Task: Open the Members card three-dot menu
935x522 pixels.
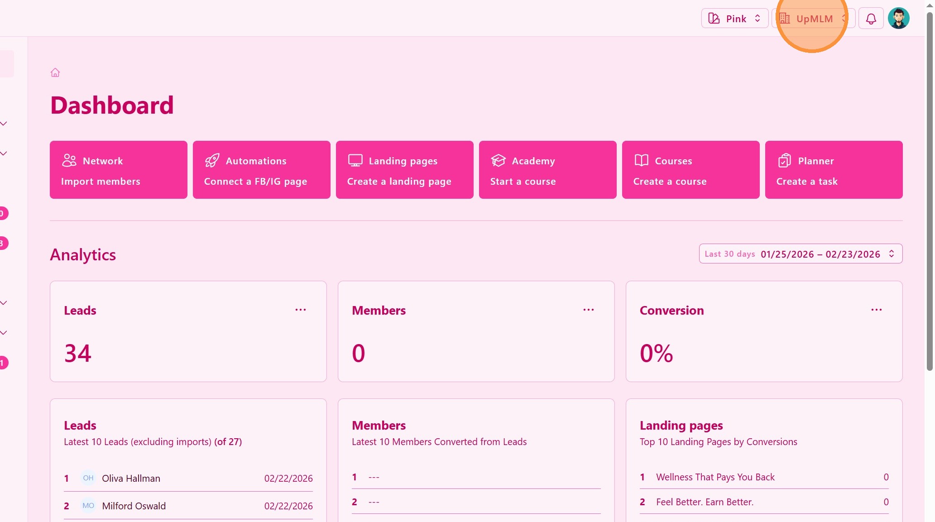Action: pos(588,310)
